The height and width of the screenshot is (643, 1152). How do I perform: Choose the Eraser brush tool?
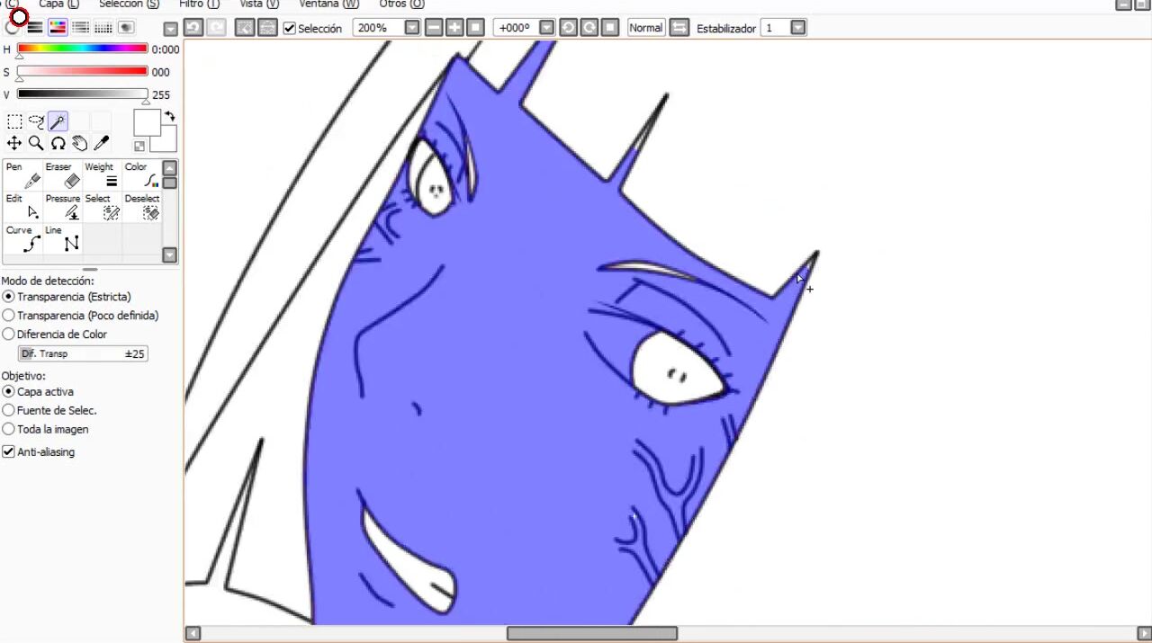(x=65, y=176)
